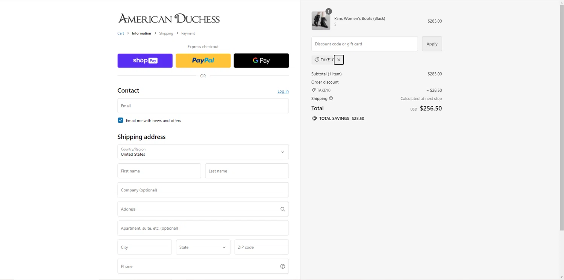Click the Total Savings tag icon
The width and height of the screenshot is (564, 280).
(x=314, y=119)
